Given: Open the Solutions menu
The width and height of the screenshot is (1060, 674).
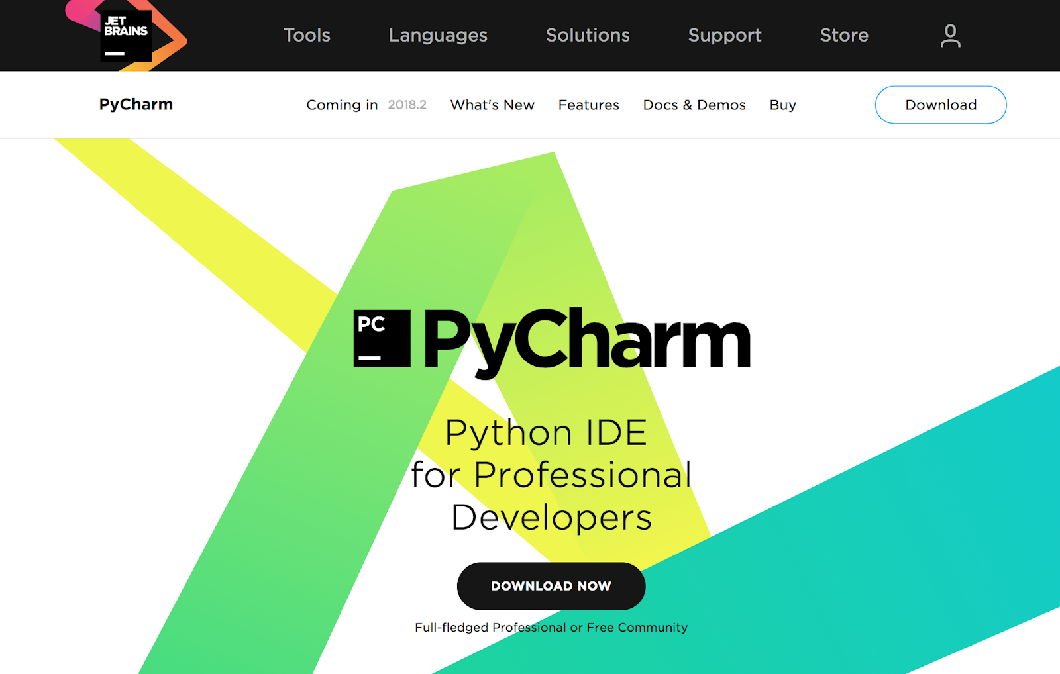Looking at the screenshot, I should 588,35.
